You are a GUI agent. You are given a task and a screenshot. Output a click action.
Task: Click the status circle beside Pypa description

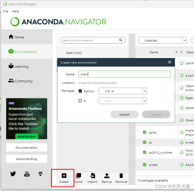tap(181, 98)
